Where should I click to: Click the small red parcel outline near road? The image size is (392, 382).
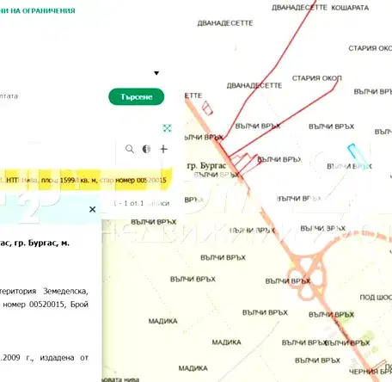[x=207, y=108]
